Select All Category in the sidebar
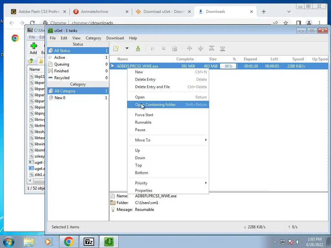 pos(78,91)
